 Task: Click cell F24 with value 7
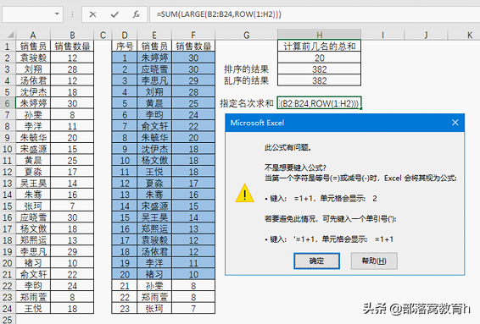click(193, 309)
